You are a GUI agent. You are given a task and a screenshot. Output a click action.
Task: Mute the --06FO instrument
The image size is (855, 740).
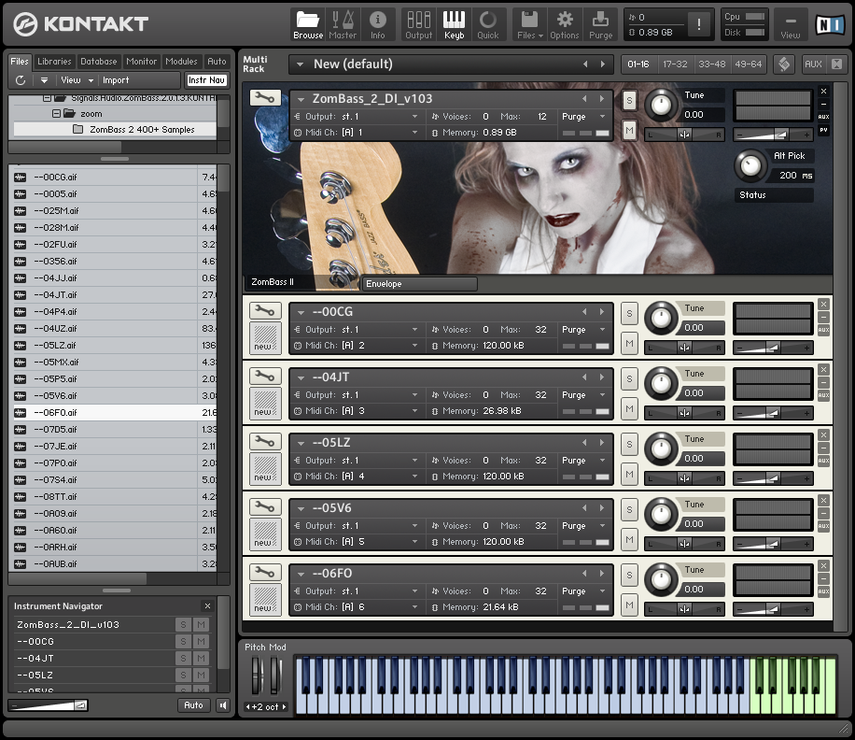pos(629,605)
